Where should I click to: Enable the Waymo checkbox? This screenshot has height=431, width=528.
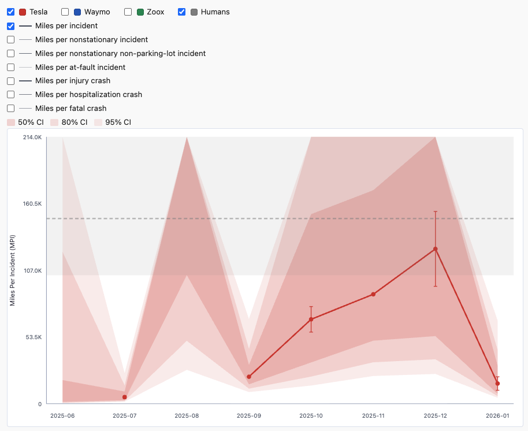pyautogui.click(x=65, y=12)
